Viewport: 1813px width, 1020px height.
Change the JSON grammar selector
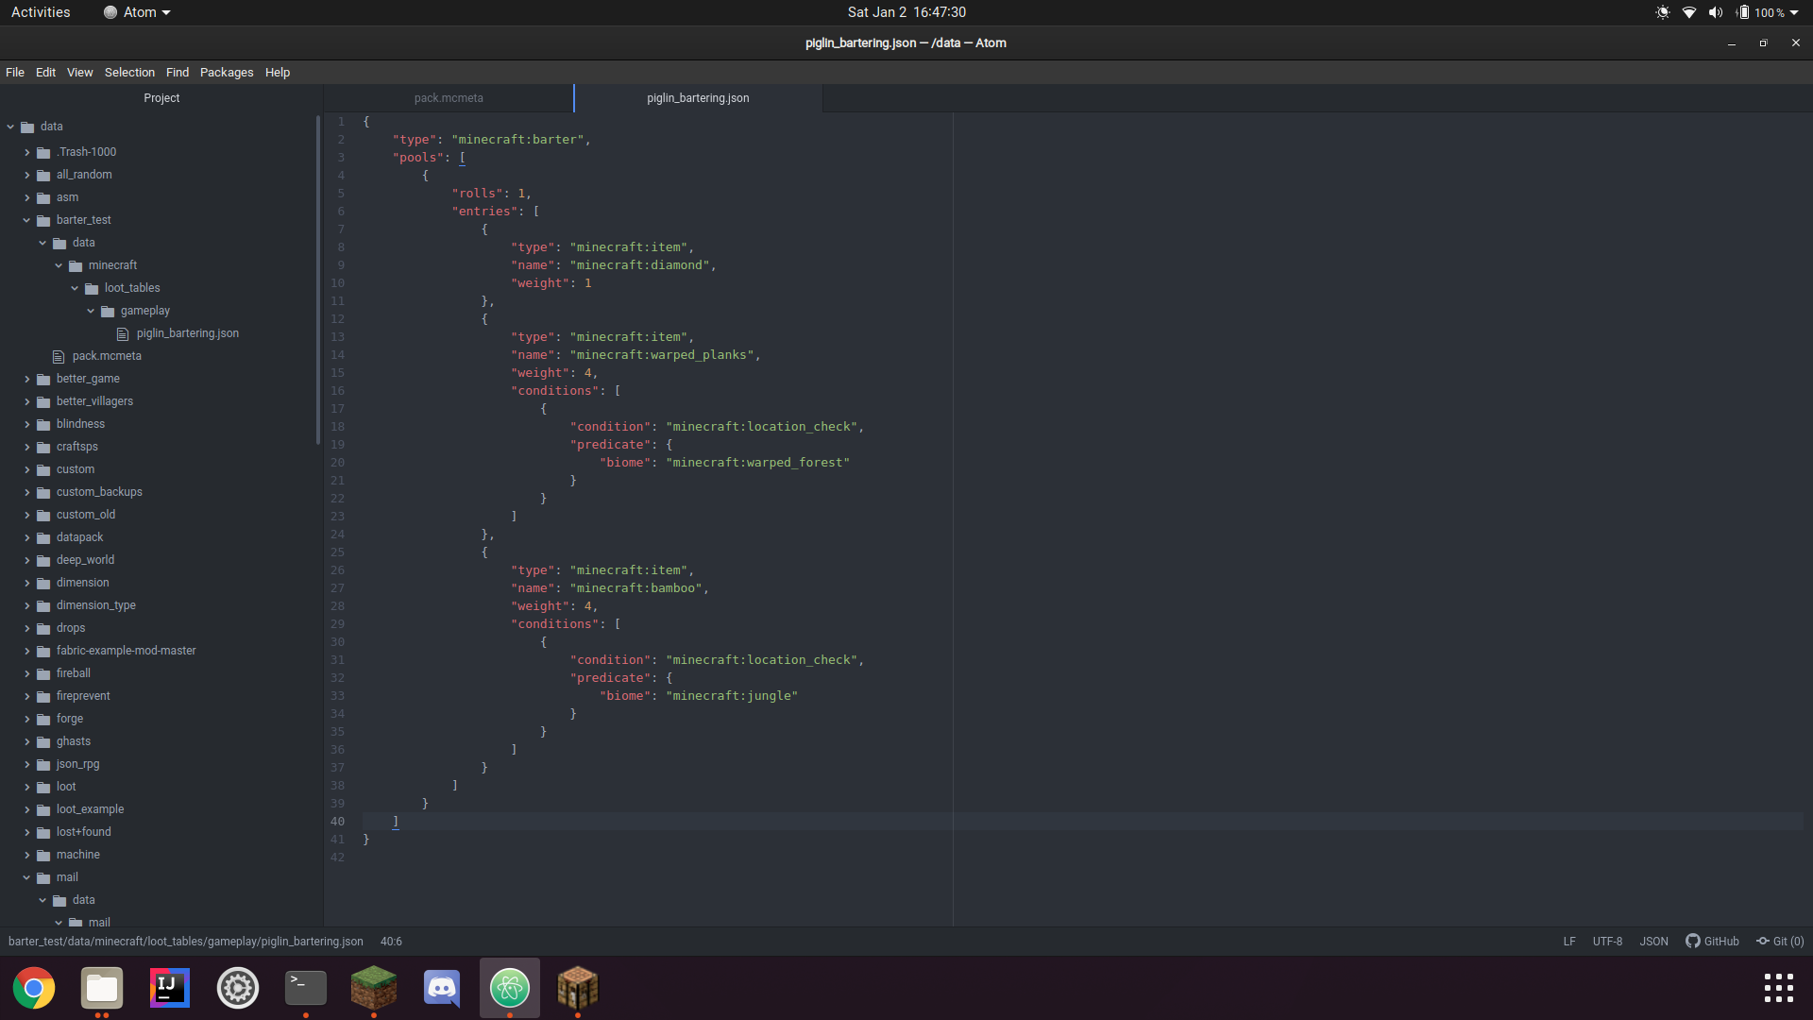point(1653,942)
